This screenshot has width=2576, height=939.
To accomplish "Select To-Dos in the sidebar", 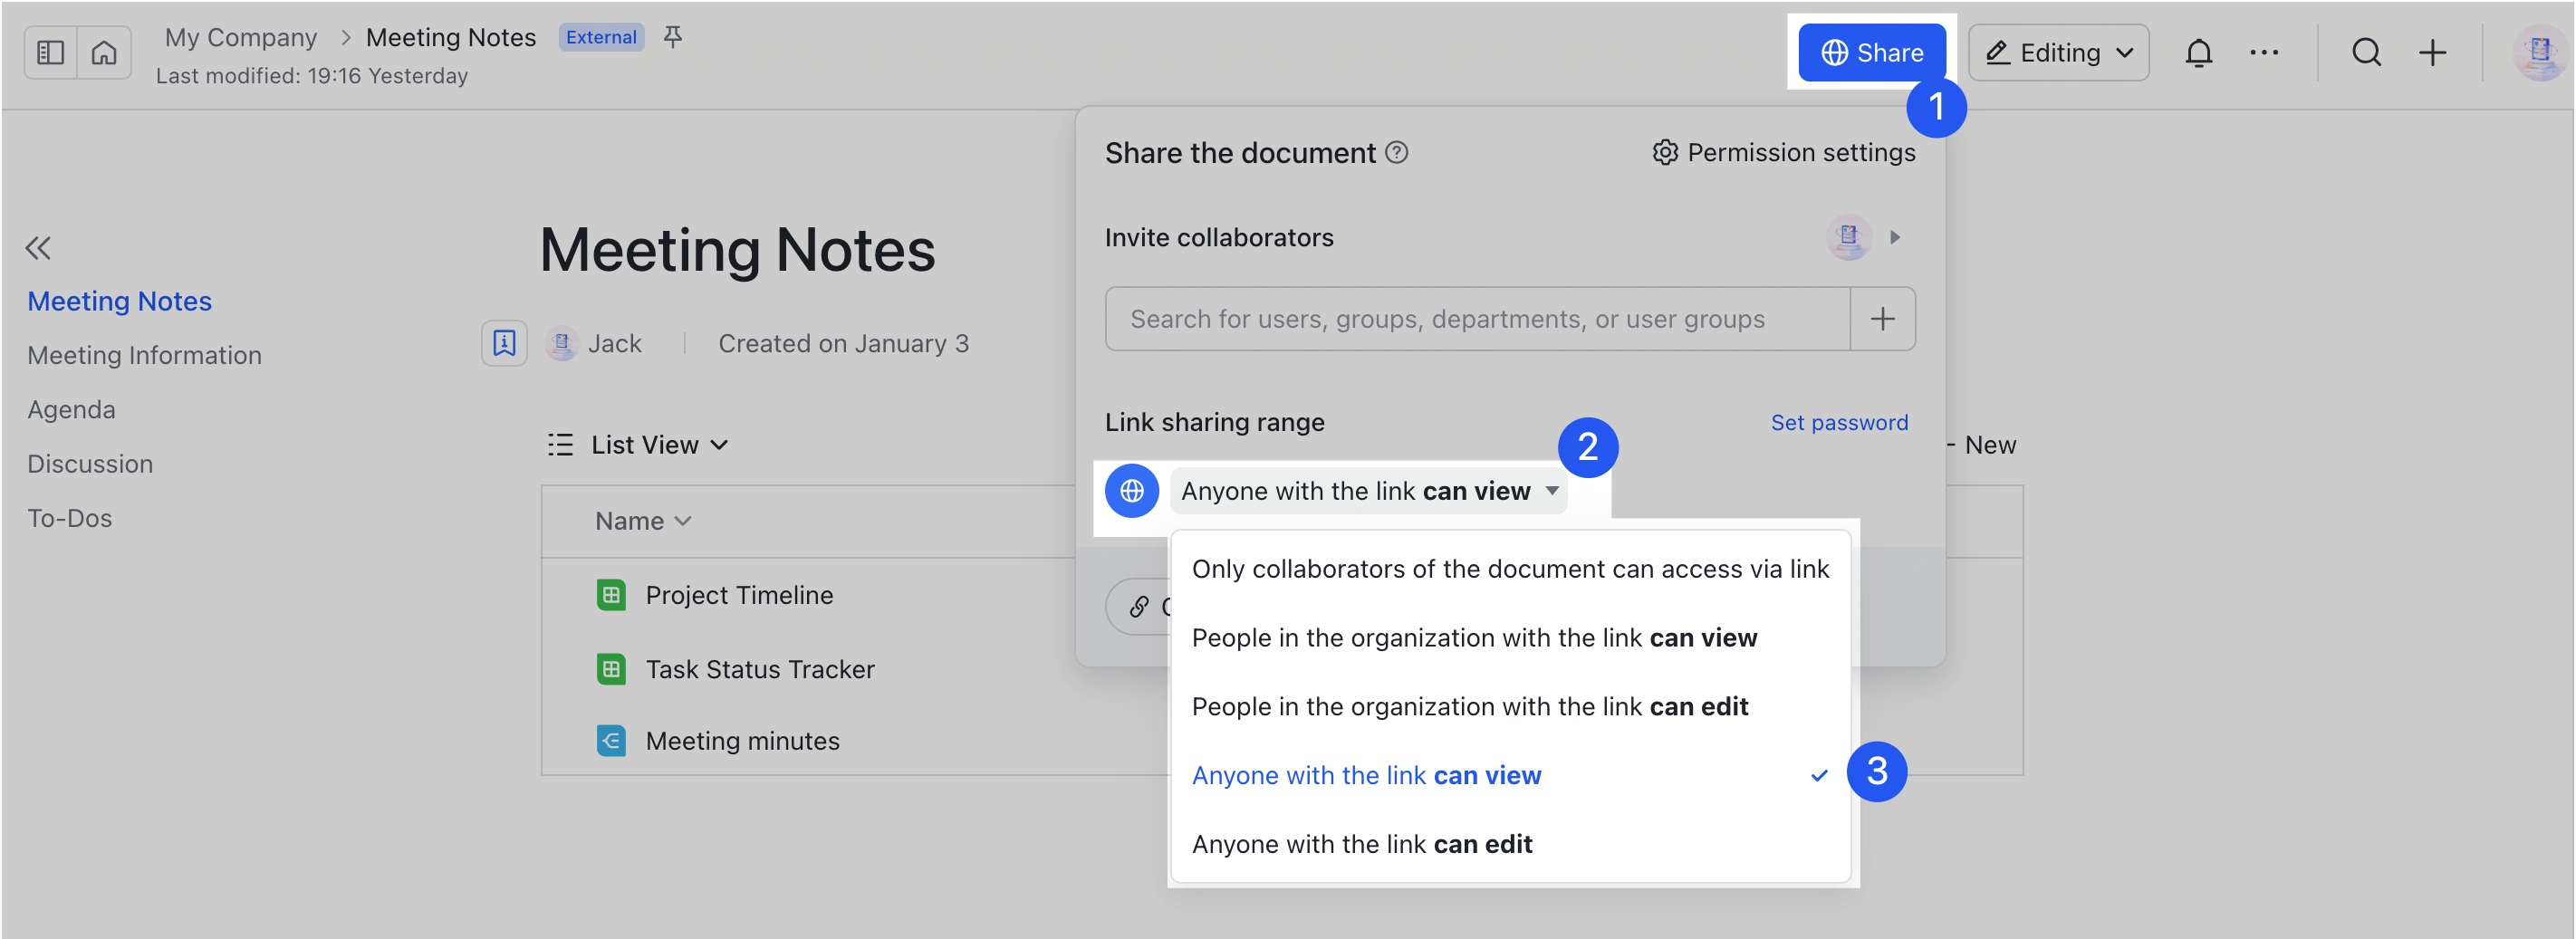I will 69,517.
